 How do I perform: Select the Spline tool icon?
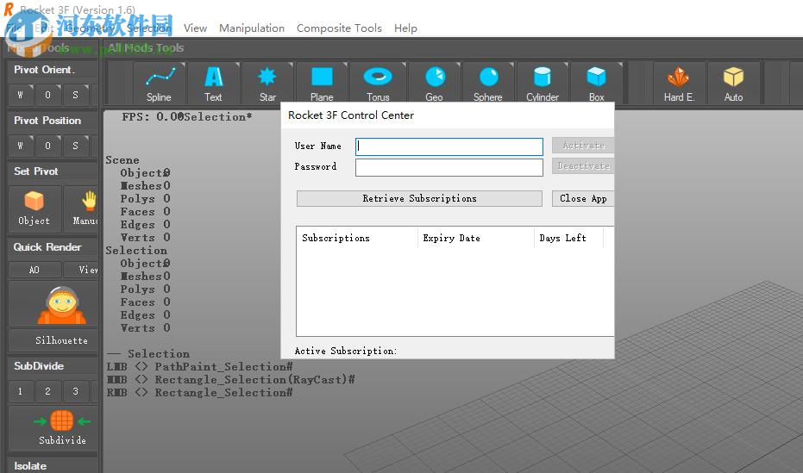(x=160, y=83)
